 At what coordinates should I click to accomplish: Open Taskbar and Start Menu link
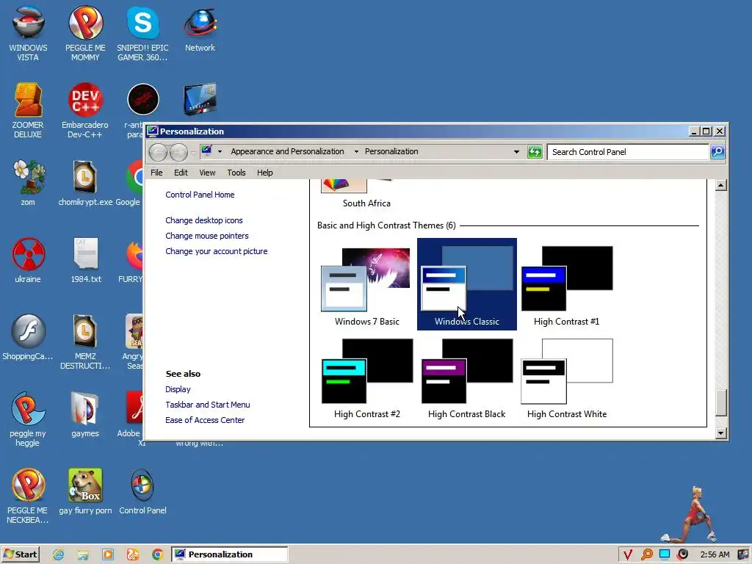coord(208,405)
